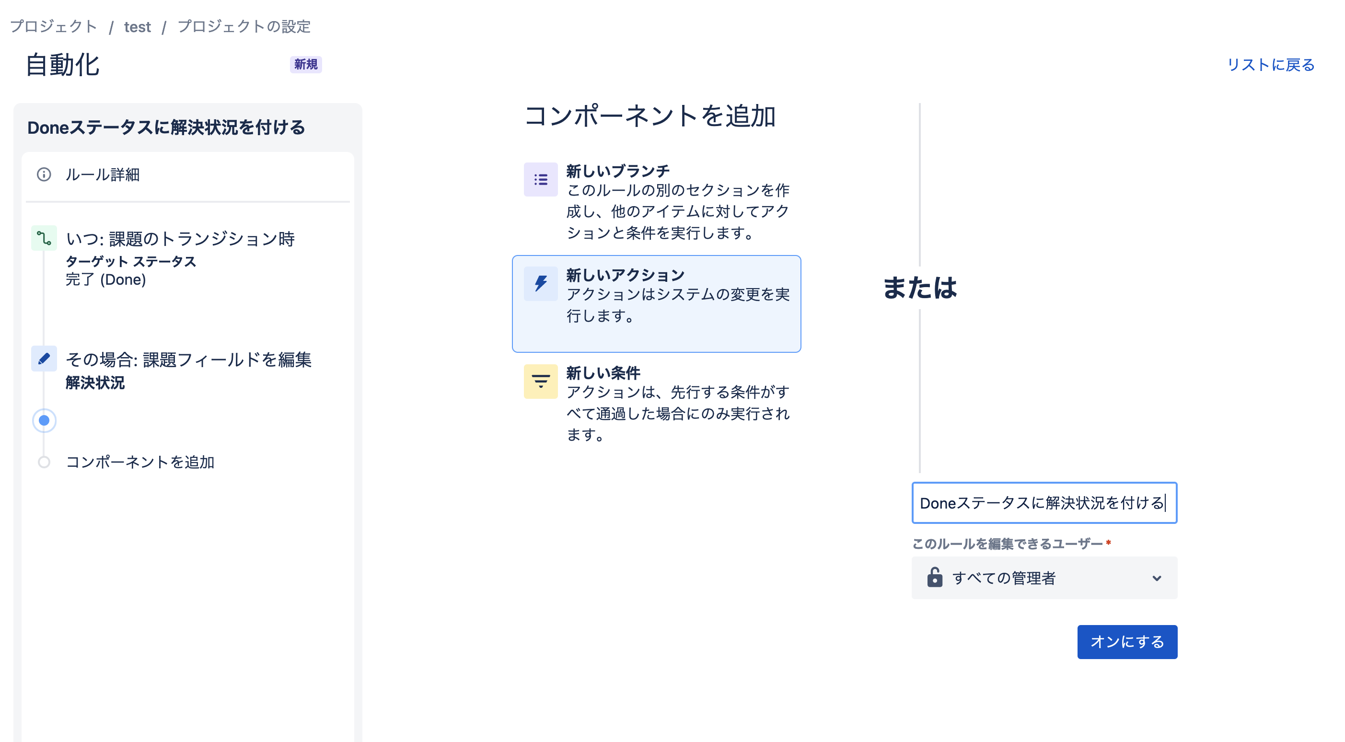Click the コンポーネントを追加 heading

coord(649,116)
